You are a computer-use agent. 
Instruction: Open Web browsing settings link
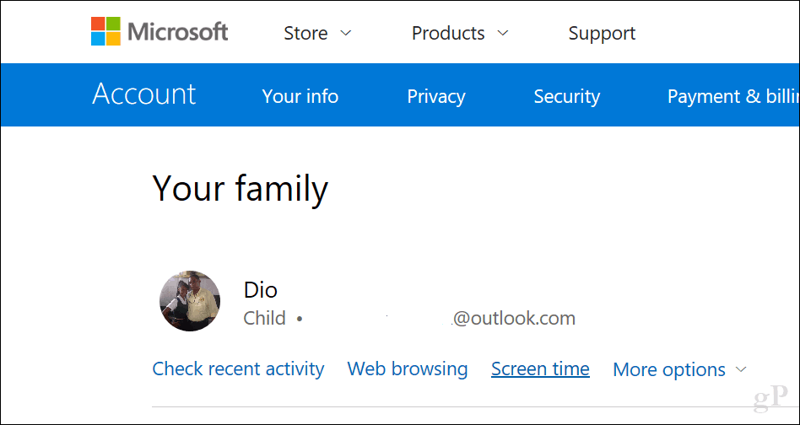tap(407, 369)
